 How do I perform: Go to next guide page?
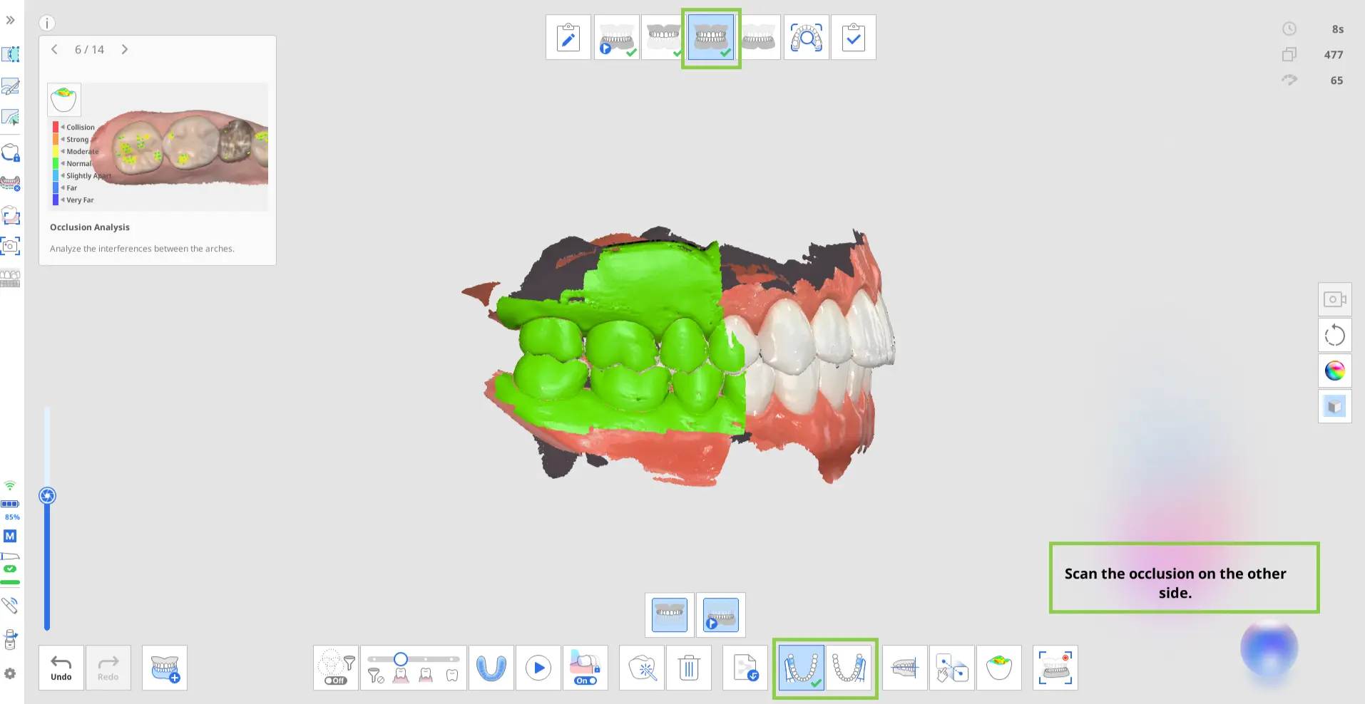pyautogui.click(x=125, y=49)
